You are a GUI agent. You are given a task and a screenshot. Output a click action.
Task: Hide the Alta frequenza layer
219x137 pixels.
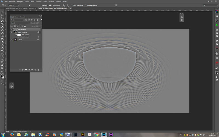pos(11,29)
